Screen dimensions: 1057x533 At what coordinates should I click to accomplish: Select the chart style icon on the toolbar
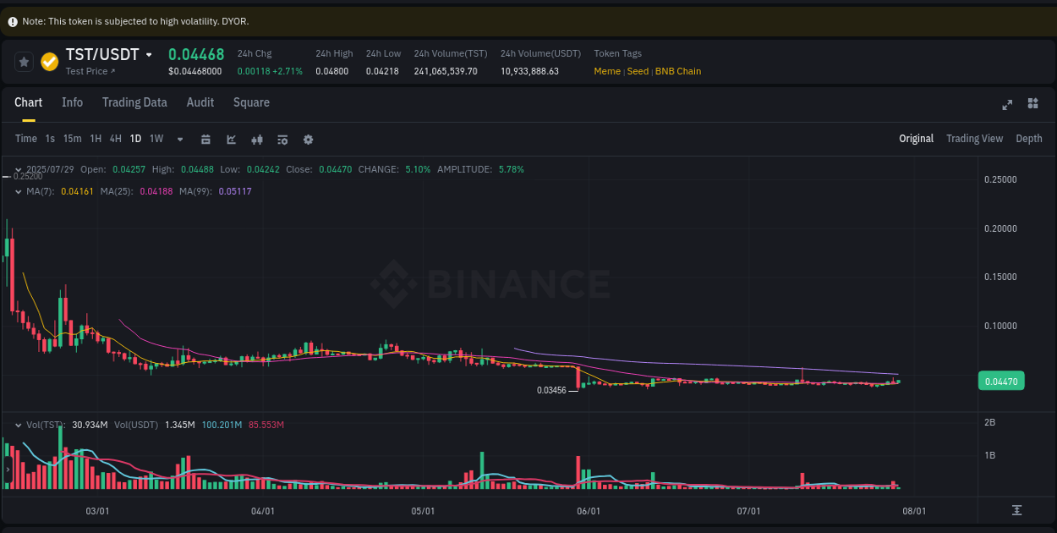coord(231,139)
